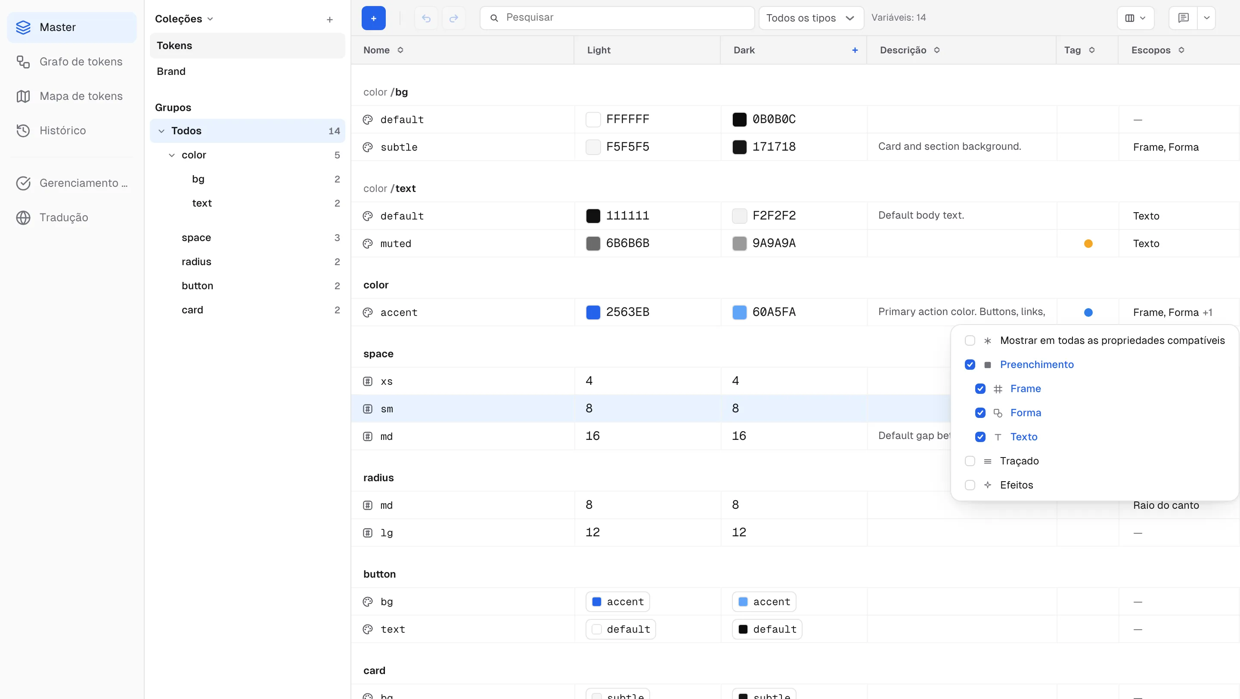Click the blue add variable plus button

[x=374, y=18]
